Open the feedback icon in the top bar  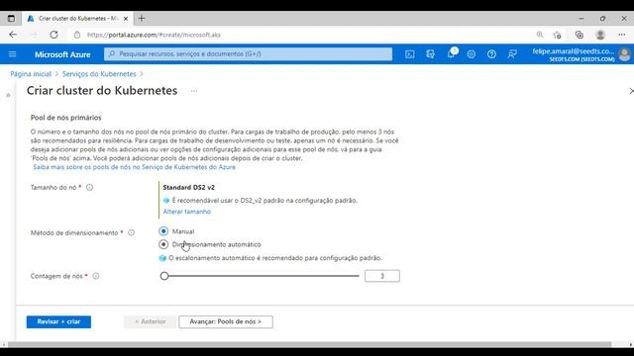512,54
